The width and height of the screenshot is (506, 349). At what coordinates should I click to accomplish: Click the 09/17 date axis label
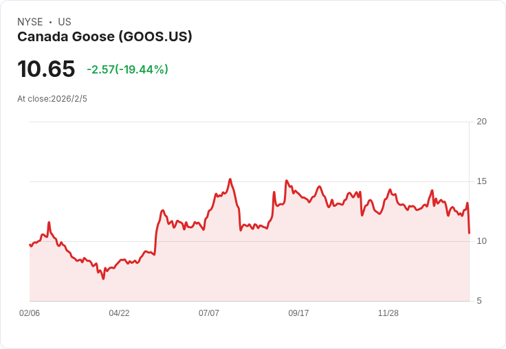pyautogui.click(x=298, y=313)
